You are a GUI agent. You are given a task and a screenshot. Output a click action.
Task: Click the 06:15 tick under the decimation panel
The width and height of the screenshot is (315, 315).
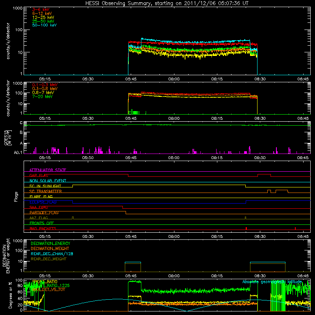[217, 276]
